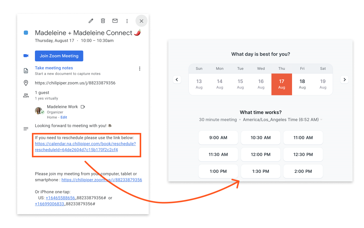Go to previous week in scheduler
Screen dimensions: 364x228
(177, 80)
